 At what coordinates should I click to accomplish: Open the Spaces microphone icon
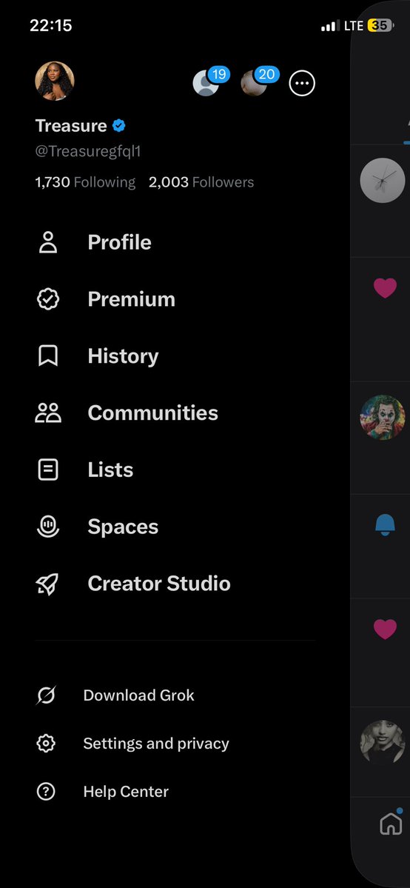pos(48,527)
